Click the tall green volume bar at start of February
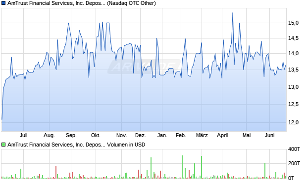Viewport: 307px width, 183px height. pyautogui.click(x=182, y=167)
